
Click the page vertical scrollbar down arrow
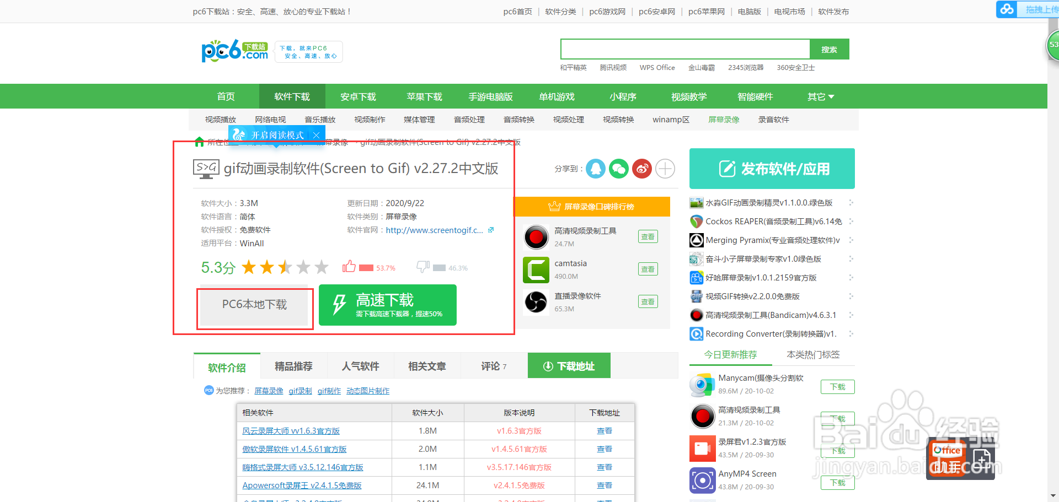point(1053,496)
